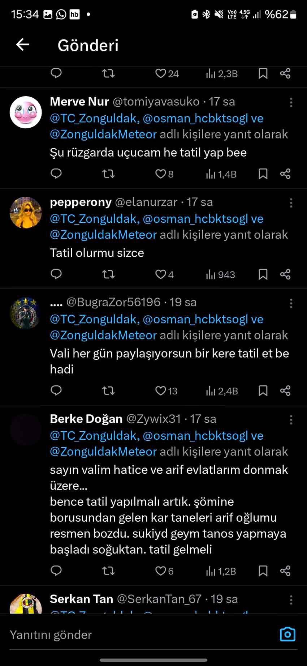Open Merve Nur's profile picture

pyautogui.click(x=26, y=112)
